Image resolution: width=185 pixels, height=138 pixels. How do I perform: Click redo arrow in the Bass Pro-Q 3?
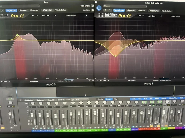point(37,16)
